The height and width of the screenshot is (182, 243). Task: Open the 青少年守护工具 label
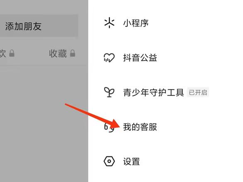pos(153,93)
